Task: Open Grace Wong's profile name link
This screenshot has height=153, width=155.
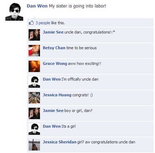Action: click(x=55, y=63)
